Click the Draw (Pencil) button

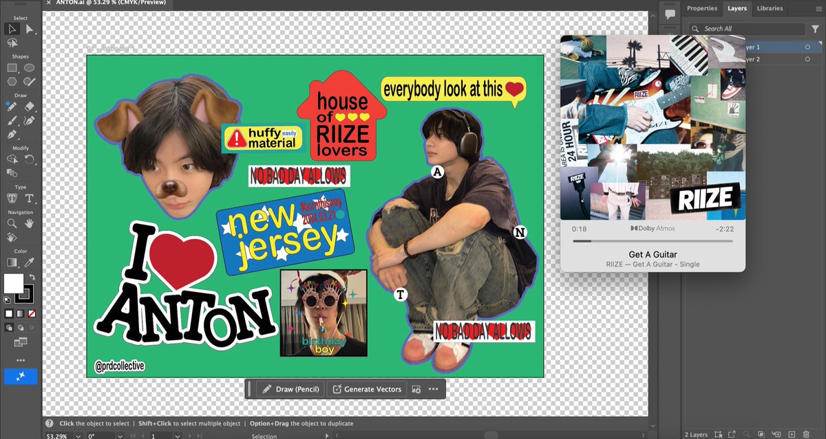coord(290,389)
